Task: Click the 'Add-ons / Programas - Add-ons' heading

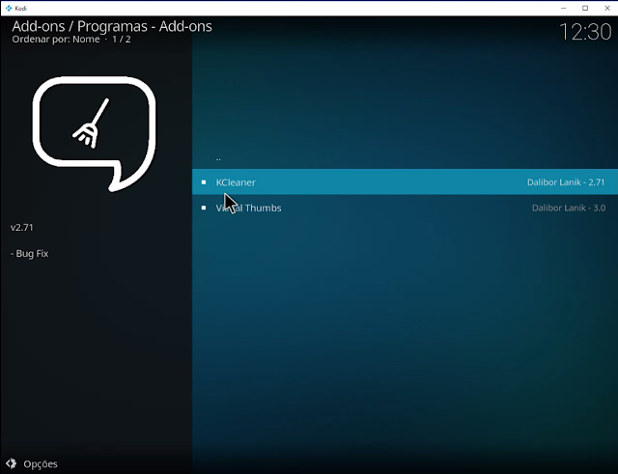Action: [x=112, y=26]
